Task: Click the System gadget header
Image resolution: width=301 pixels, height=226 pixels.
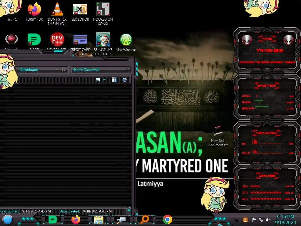Action: (267, 86)
